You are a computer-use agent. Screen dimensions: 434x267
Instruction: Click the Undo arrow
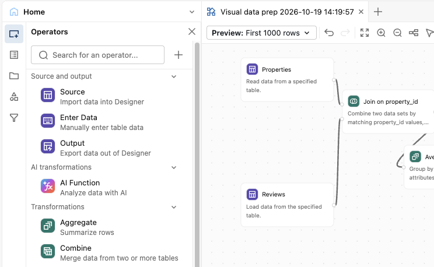(329, 33)
